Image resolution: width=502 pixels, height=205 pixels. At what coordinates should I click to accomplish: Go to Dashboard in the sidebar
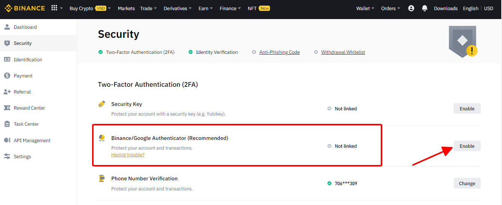pyautogui.click(x=38, y=27)
